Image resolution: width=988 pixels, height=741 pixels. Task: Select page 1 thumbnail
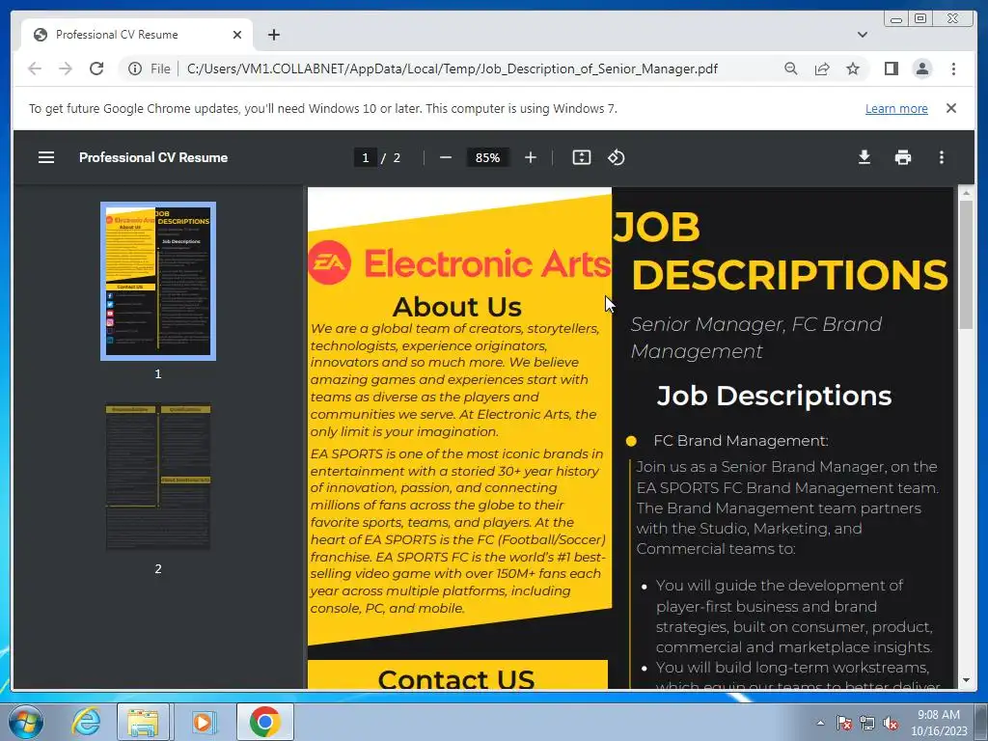coord(158,281)
